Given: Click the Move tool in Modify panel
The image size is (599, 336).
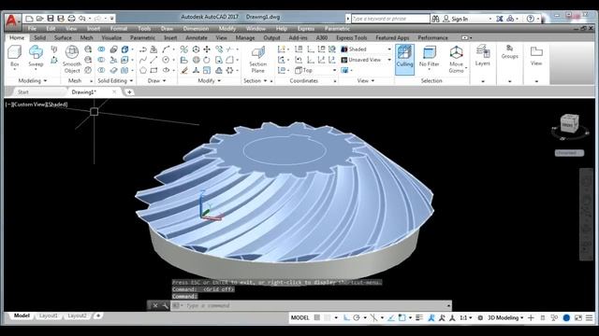Looking at the screenshot, I should 207,49.
